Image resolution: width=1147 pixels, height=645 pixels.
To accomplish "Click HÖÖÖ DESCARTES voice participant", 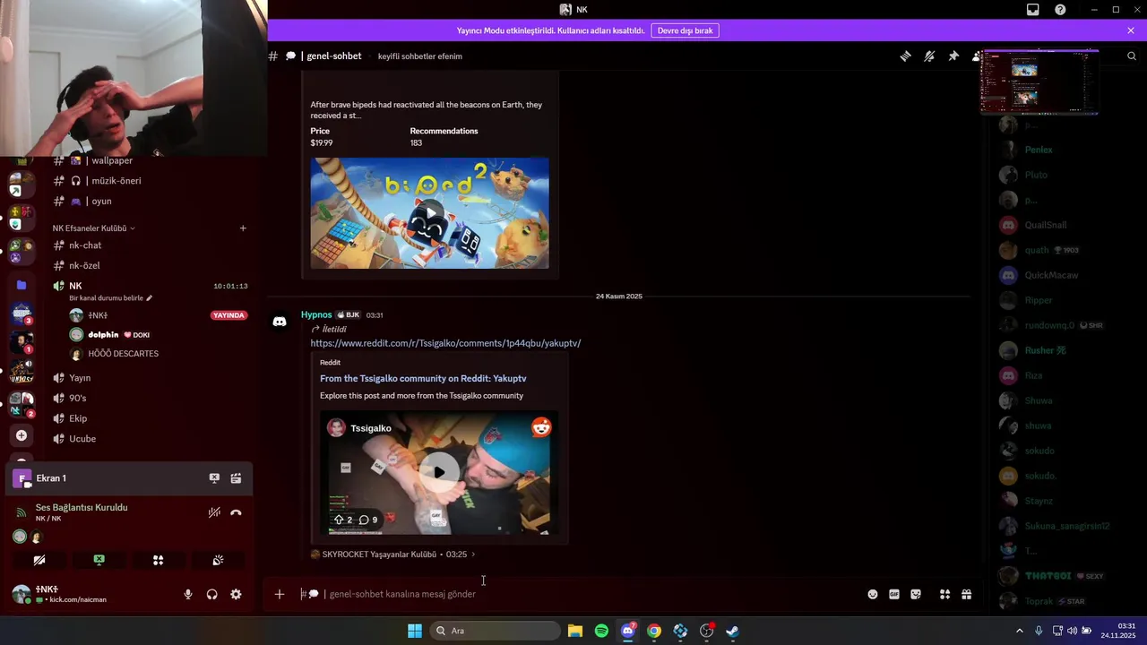I will click(123, 354).
